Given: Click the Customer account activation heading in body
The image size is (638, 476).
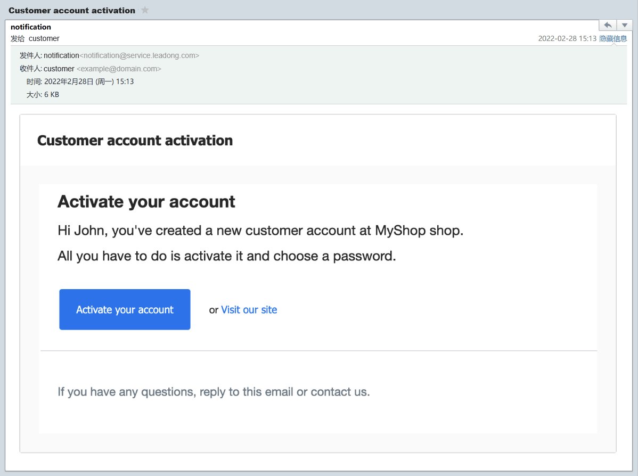Looking at the screenshot, I should (135, 141).
